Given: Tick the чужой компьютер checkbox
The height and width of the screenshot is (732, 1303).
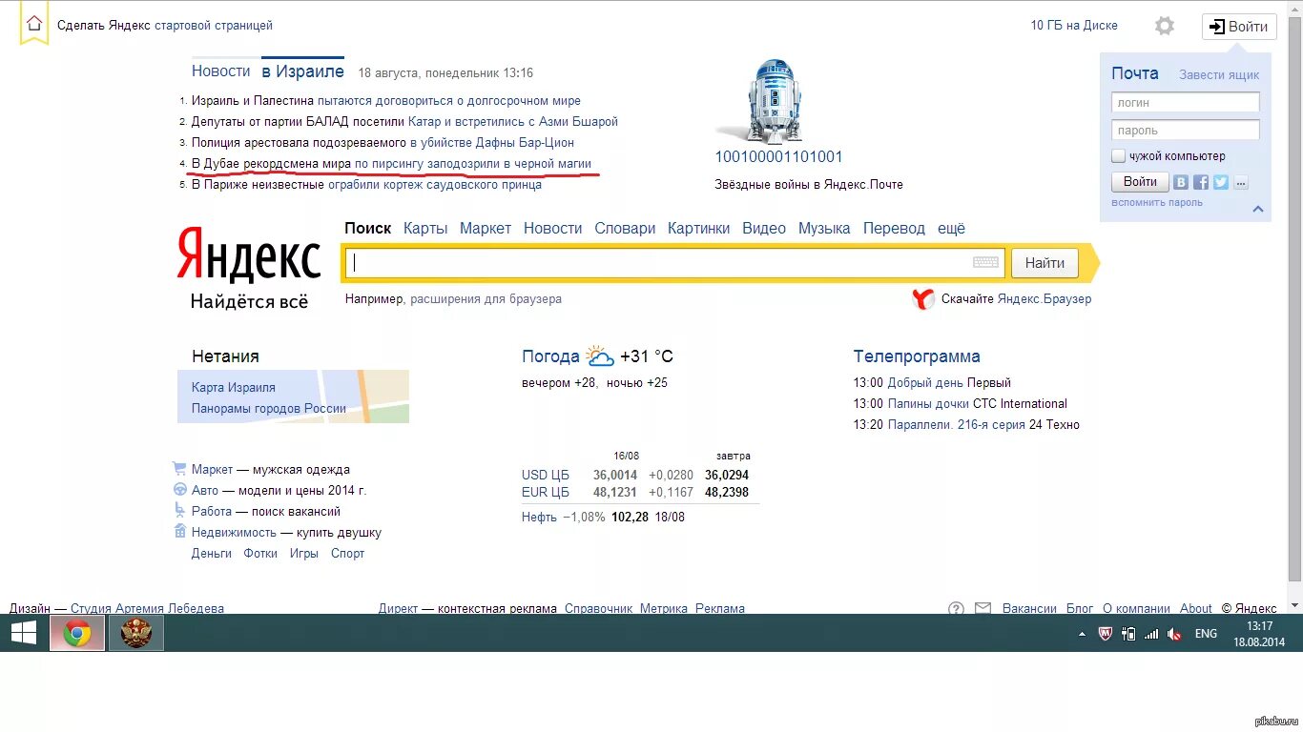Looking at the screenshot, I should 1118,156.
